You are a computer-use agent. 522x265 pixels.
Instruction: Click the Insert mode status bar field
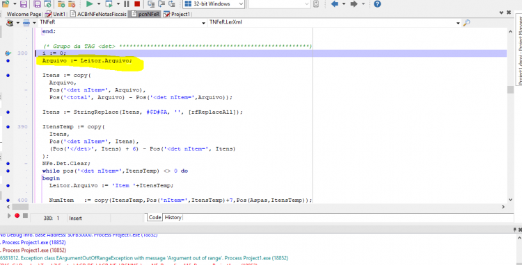click(88, 218)
